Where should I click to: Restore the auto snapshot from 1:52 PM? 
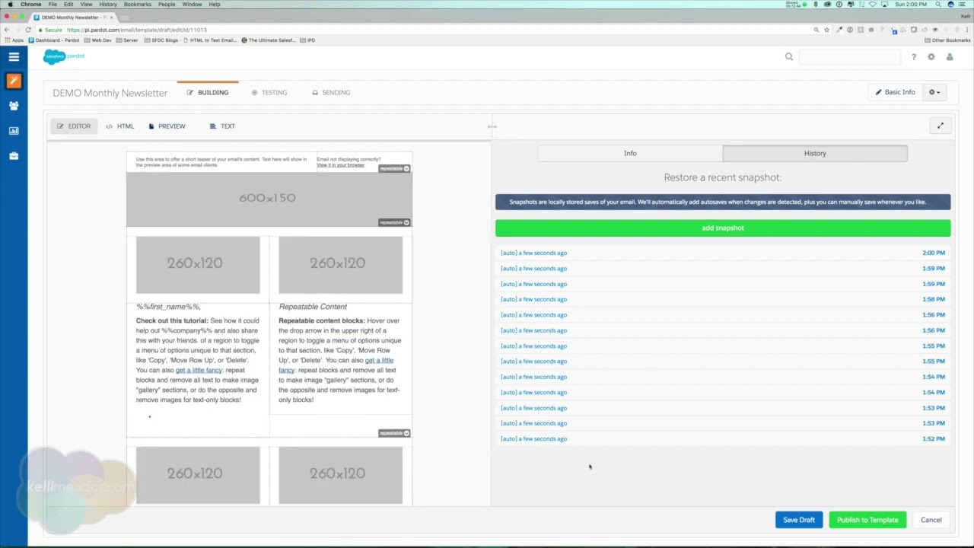[x=723, y=438]
